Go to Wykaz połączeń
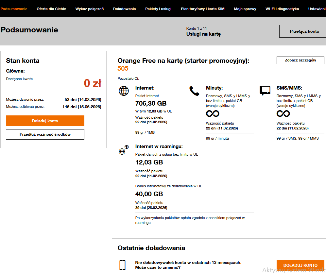The height and width of the screenshot is (273, 326). [89, 9]
